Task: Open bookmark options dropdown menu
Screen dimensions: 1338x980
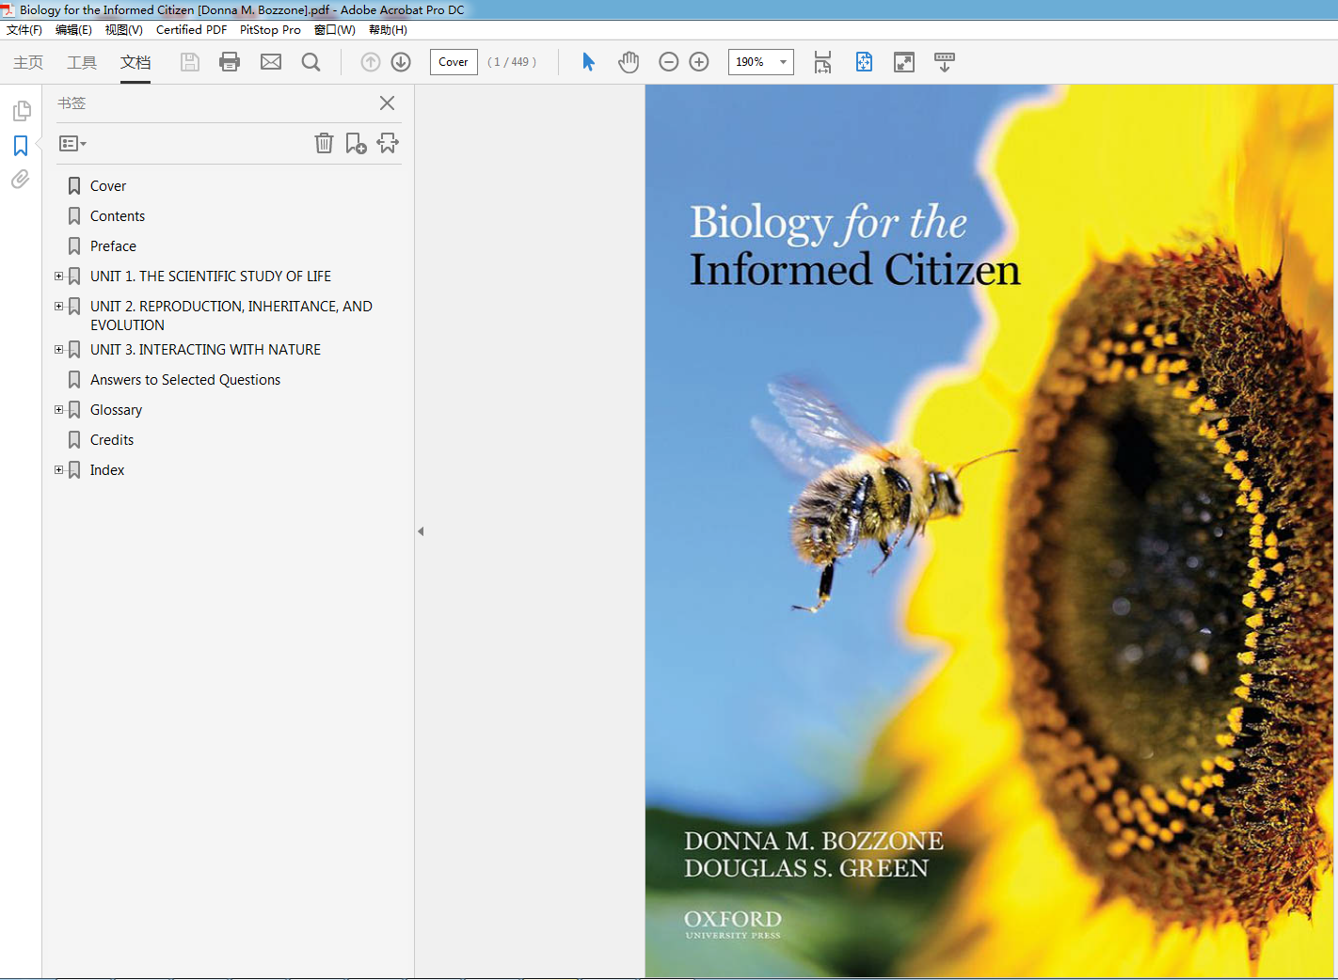Action: click(72, 144)
